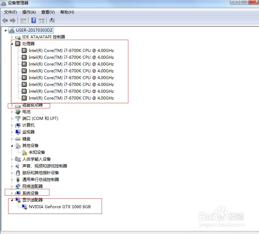This screenshot has width=259, height=234.
Task: Maximize the Device Manager window
Action: pos(244,2)
